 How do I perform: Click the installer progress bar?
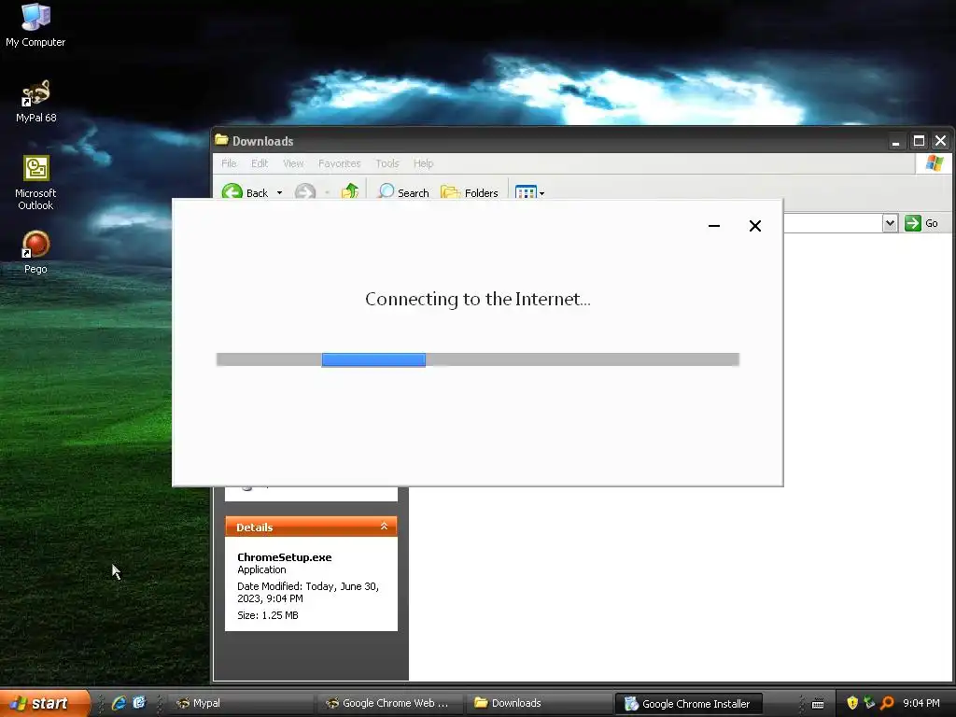click(x=477, y=359)
